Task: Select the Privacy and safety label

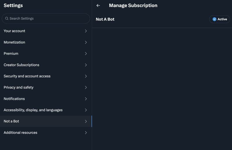Action: click(19, 87)
